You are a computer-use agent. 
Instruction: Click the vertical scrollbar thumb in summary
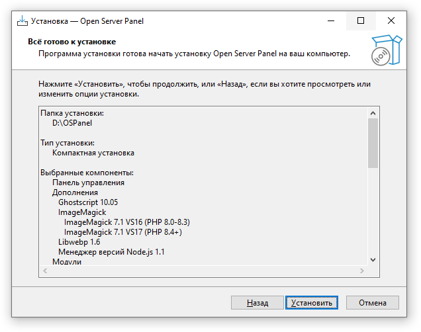(x=373, y=144)
